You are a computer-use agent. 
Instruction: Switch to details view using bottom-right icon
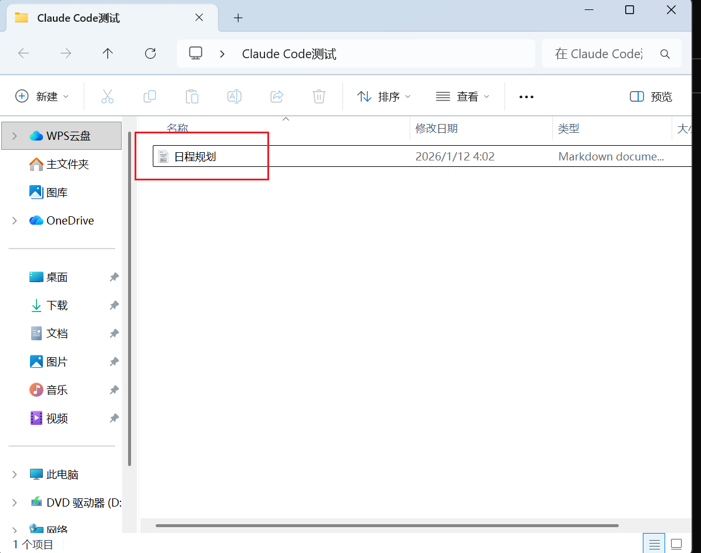(x=654, y=544)
